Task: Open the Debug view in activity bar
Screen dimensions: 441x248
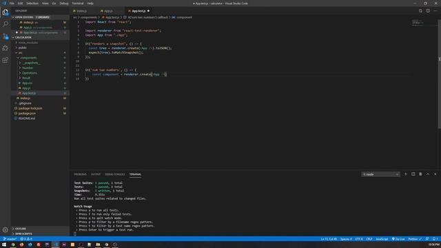Action: pos(6,48)
